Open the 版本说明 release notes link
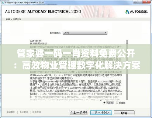Image resolution: width=152 pixels, height=118 pixels. pyautogui.click(x=36, y=112)
